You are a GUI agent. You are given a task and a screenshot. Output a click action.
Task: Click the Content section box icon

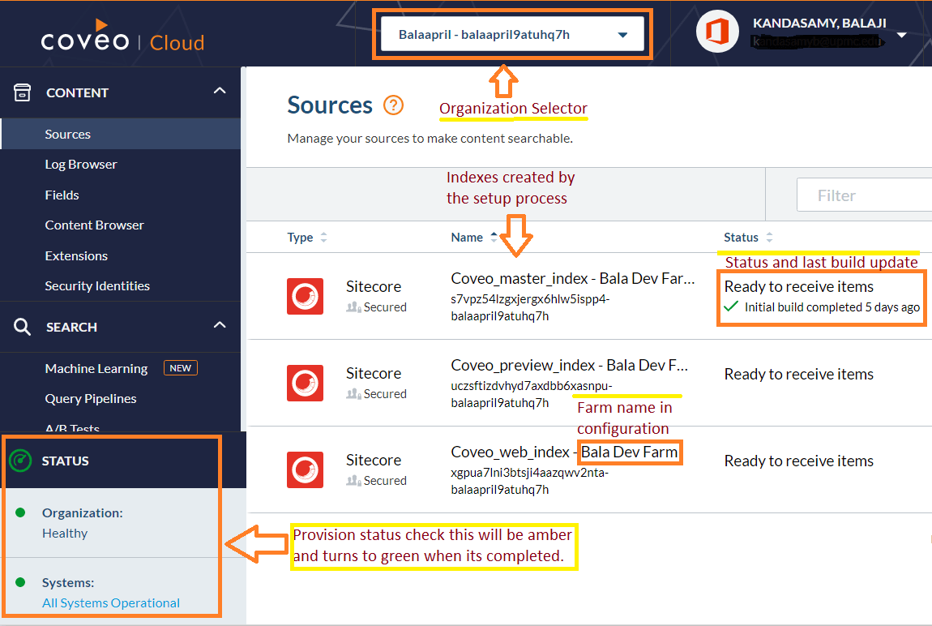point(22,92)
